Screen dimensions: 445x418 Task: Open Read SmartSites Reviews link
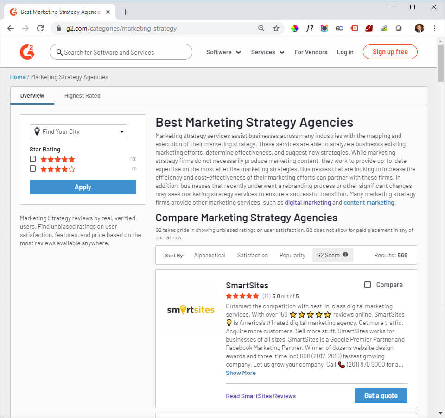click(x=261, y=396)
